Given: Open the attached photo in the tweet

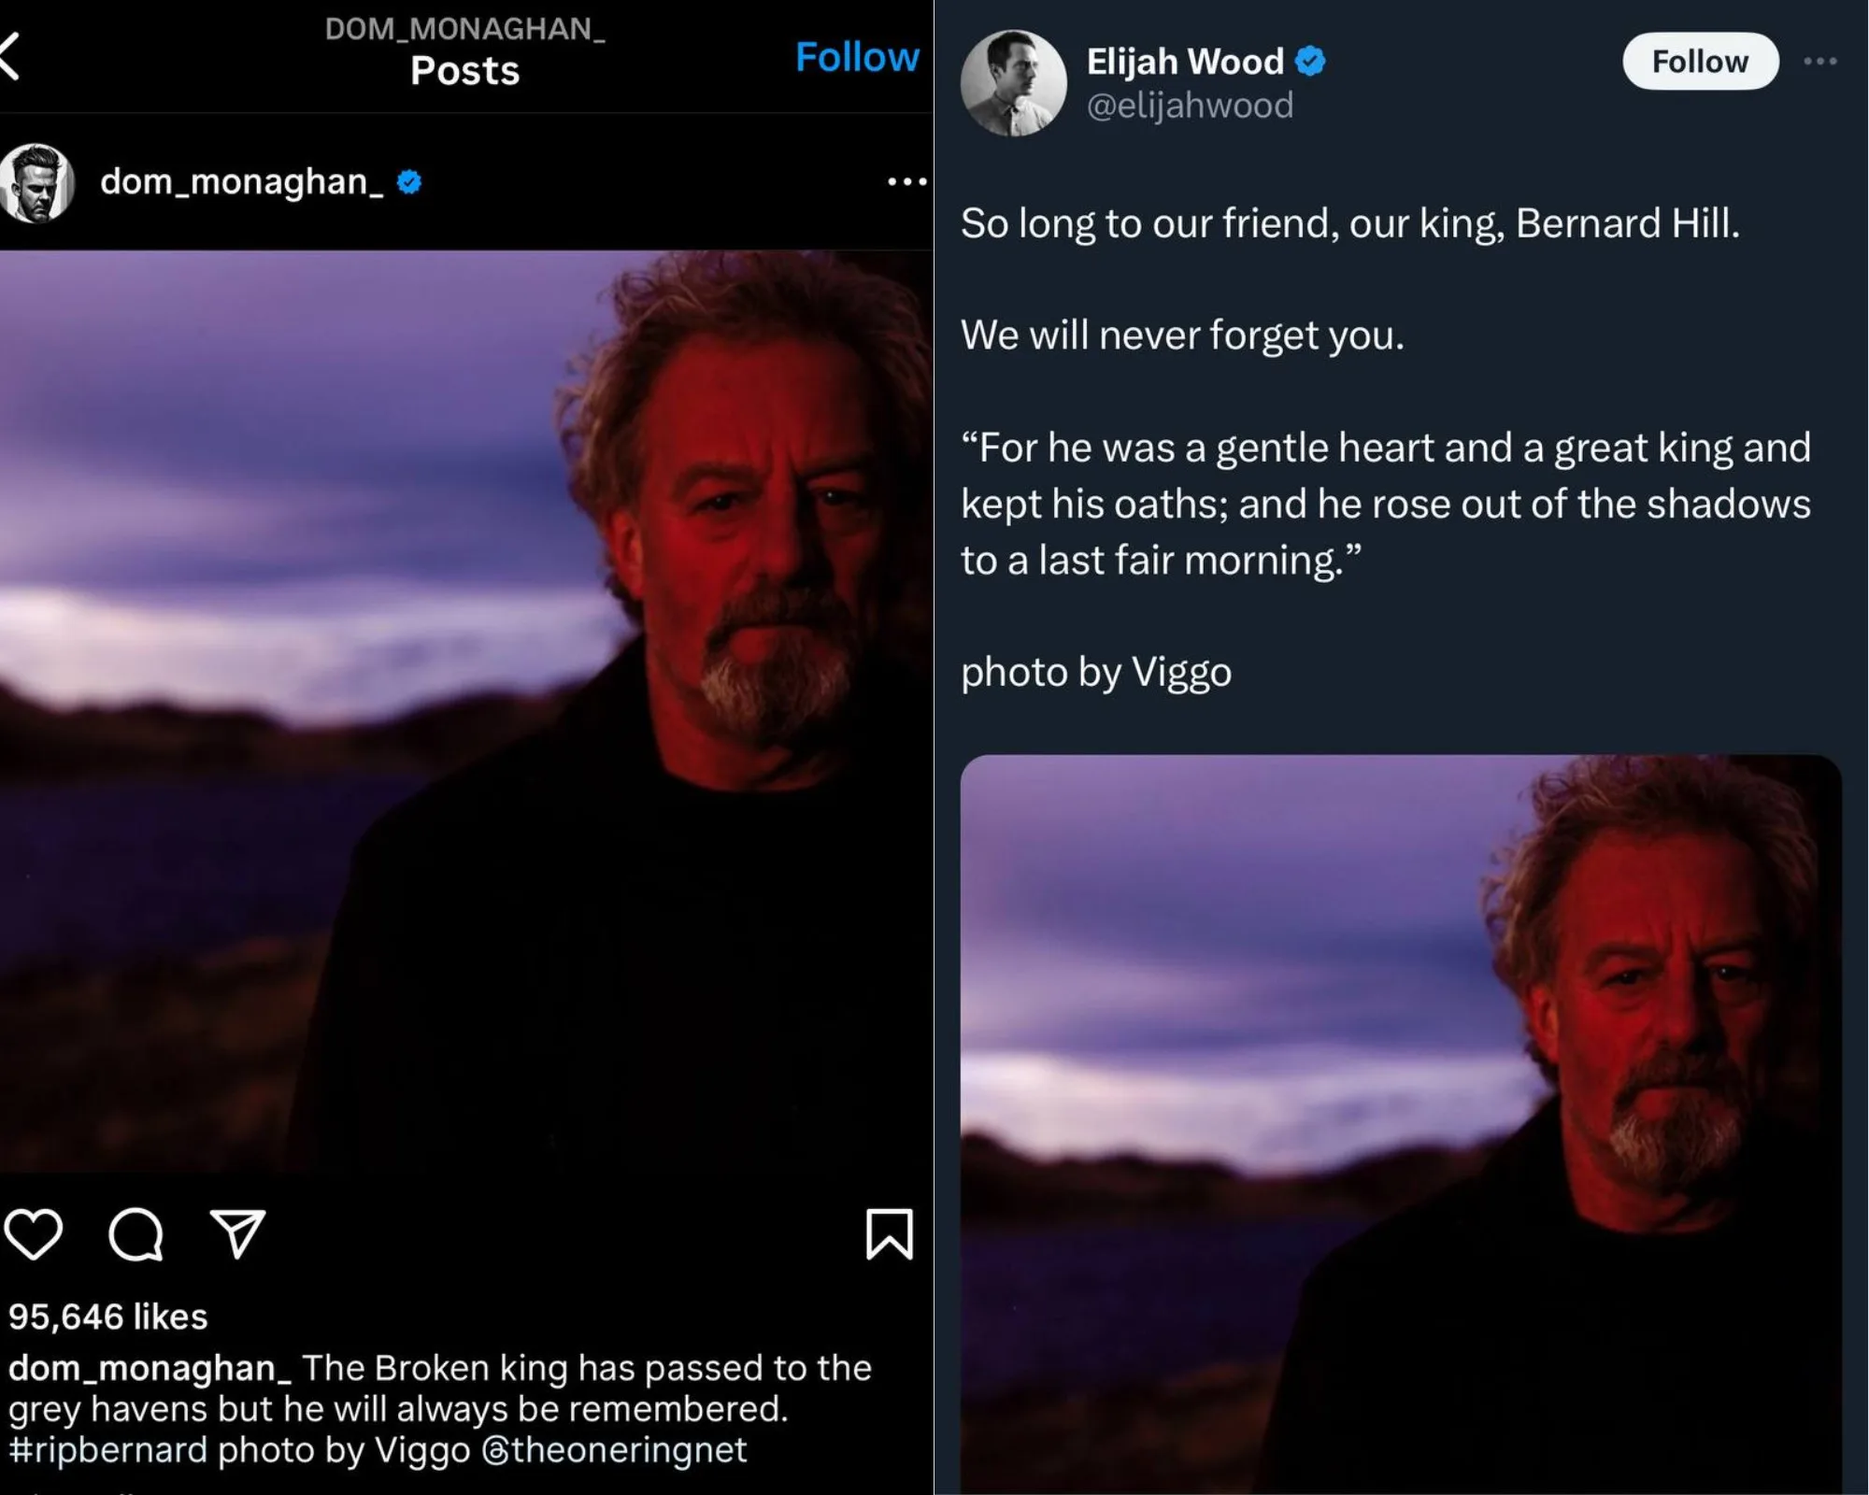Looking at the screenshot, I should pyautogui.click(x=1400, y=1121).
